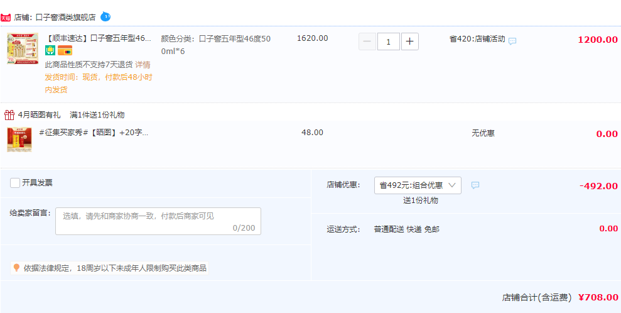The height and width of the screenshot is (313, 621).
Task: Tick the 开具发票 checkbox
Action: [x=15, y=183]
